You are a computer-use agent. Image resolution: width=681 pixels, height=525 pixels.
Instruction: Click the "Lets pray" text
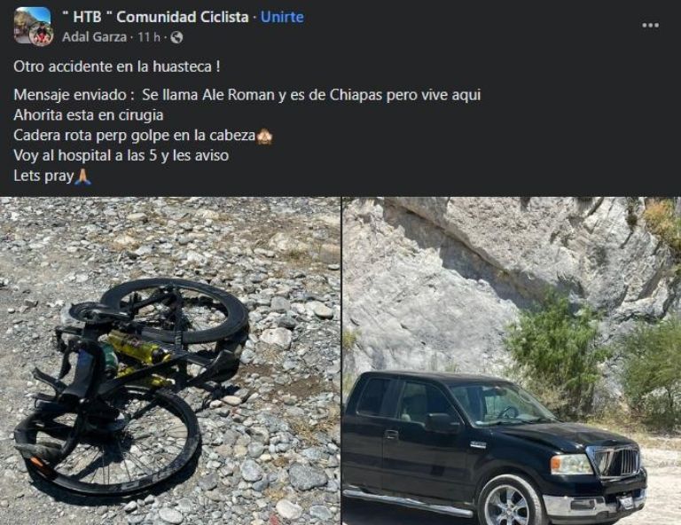43,176
